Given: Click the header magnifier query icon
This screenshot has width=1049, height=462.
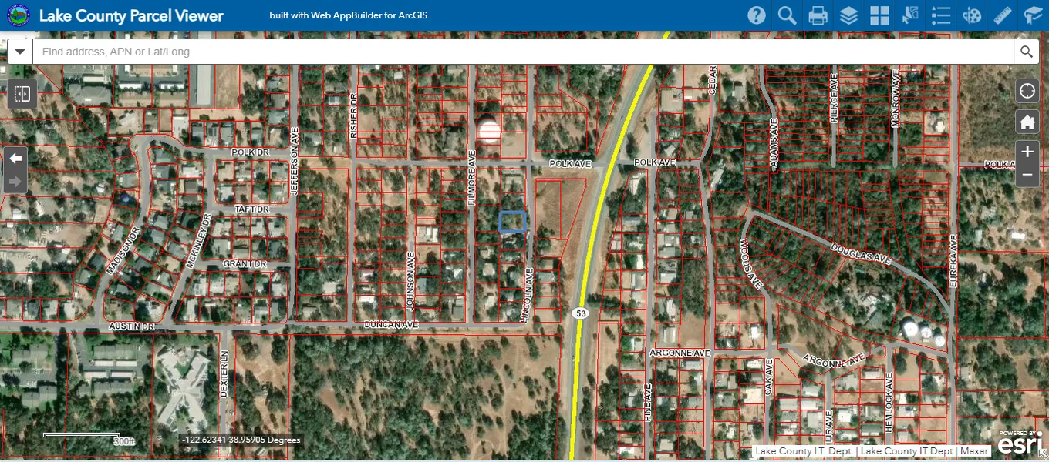Looking at the screenshot, I should (787, 15).
